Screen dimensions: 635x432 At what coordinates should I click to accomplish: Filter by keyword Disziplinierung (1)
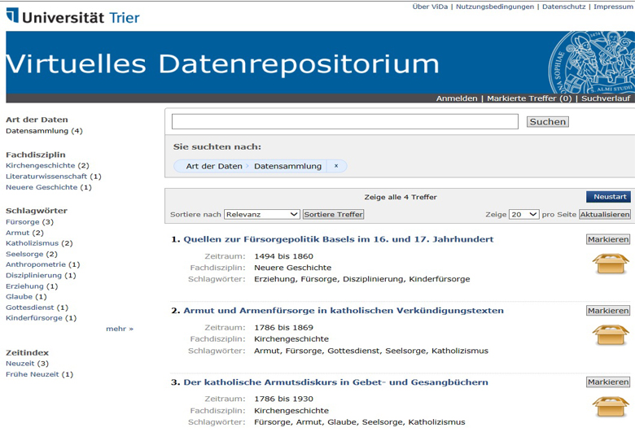point(41,275)
